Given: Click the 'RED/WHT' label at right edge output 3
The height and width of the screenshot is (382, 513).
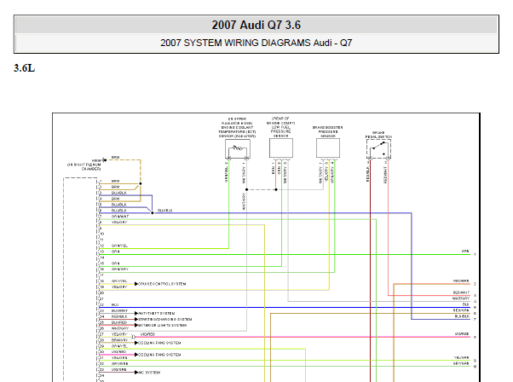Looking at the screenshot, I should (x=461, y=292).
